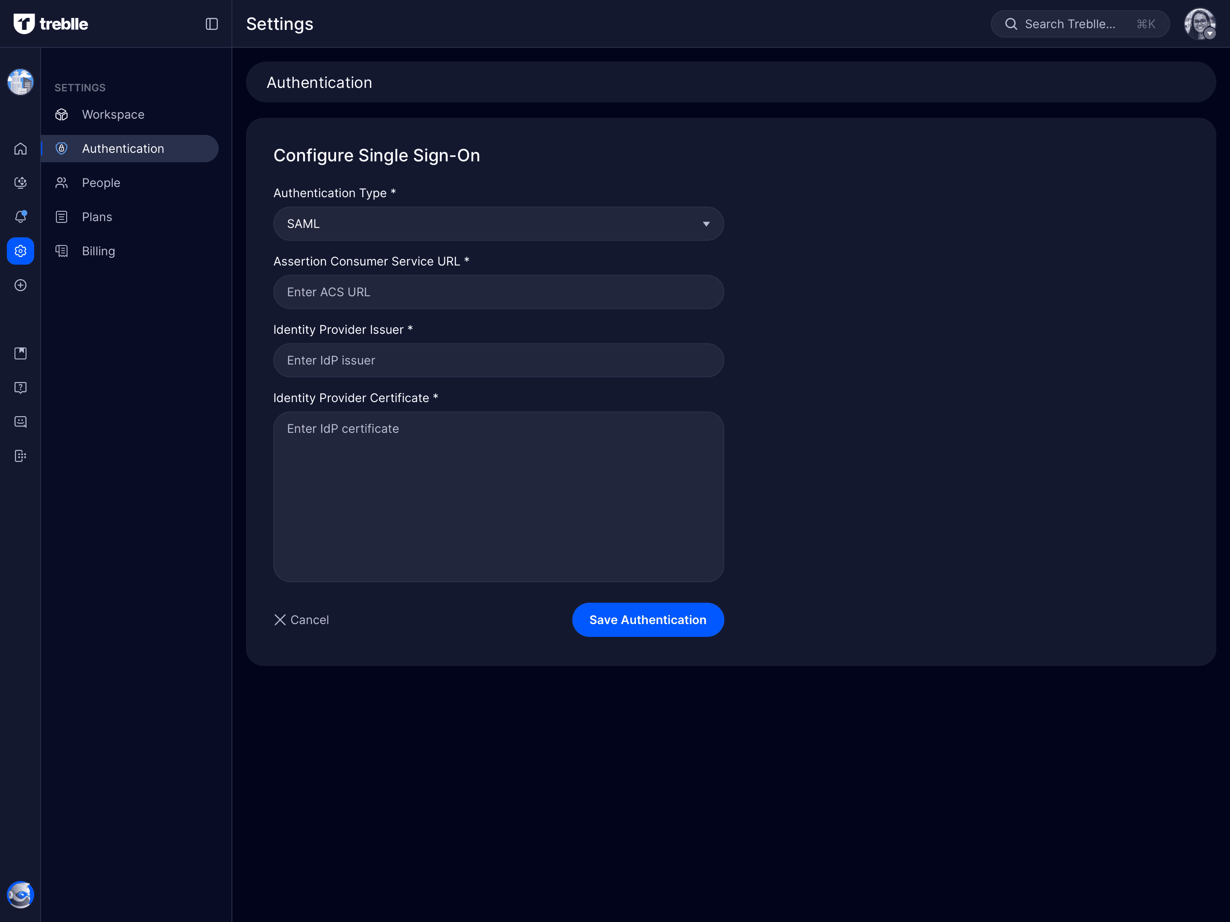
Task: Open the Search Treblle bar
Action: (1079, 23)
